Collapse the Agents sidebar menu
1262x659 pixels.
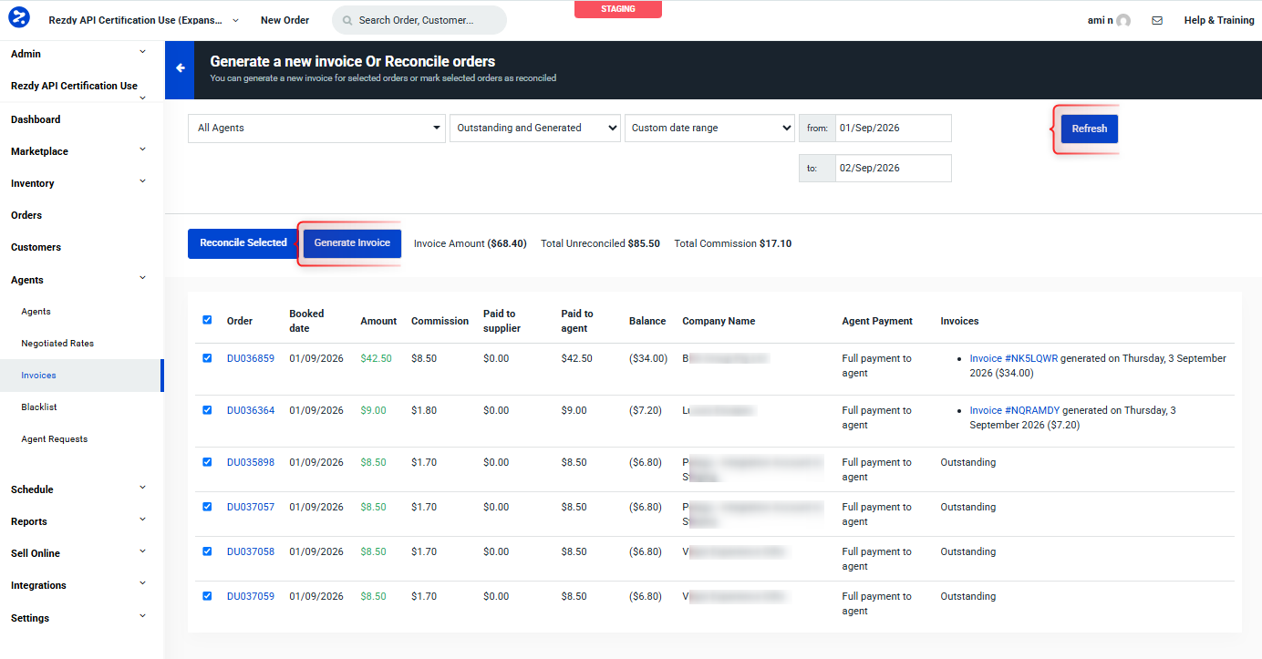click(x=142, y=279)
